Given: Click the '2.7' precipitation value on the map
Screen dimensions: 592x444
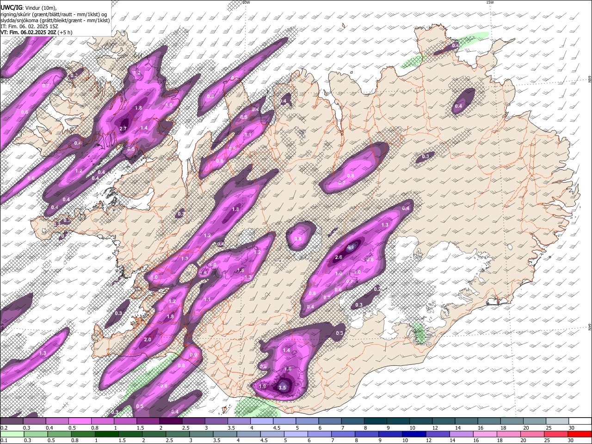Looking at the screenshot, I should [x=123, y=129].
